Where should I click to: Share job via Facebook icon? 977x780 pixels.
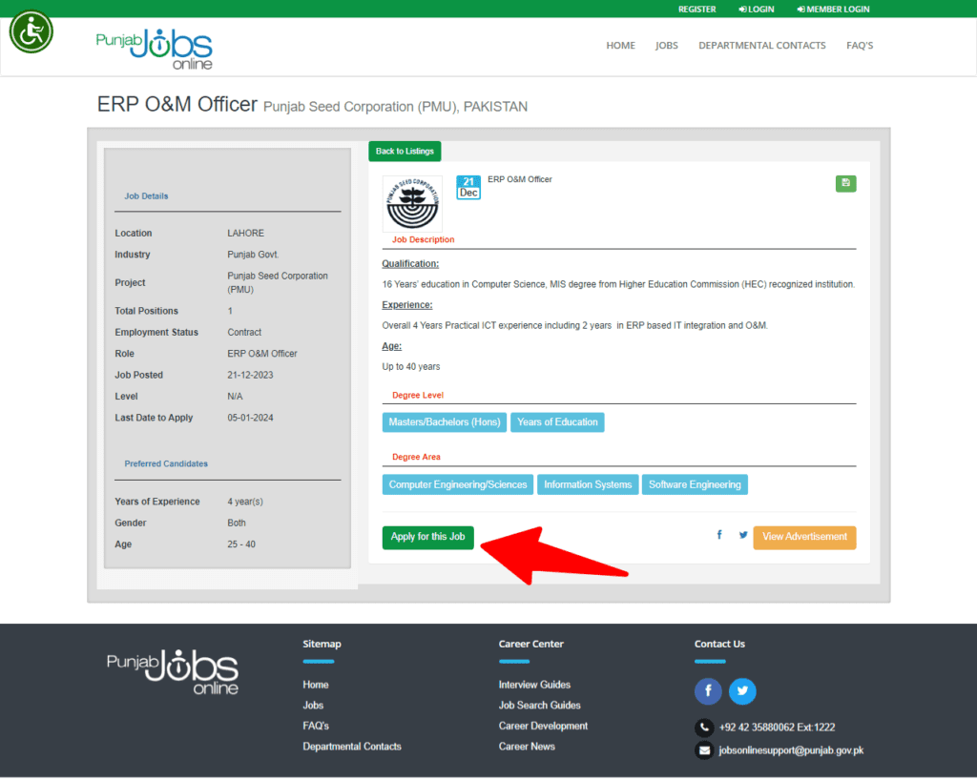[719, 535]
